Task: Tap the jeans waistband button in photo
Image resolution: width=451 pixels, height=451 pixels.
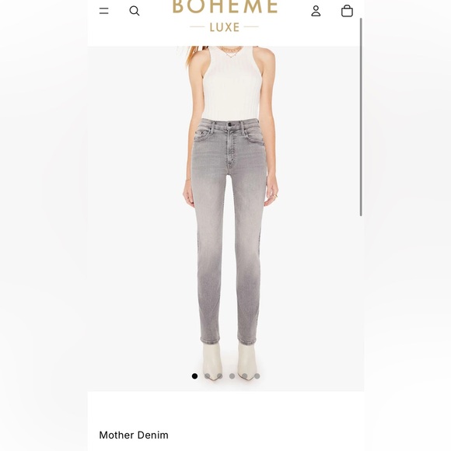Action: [x=229, y=124]
